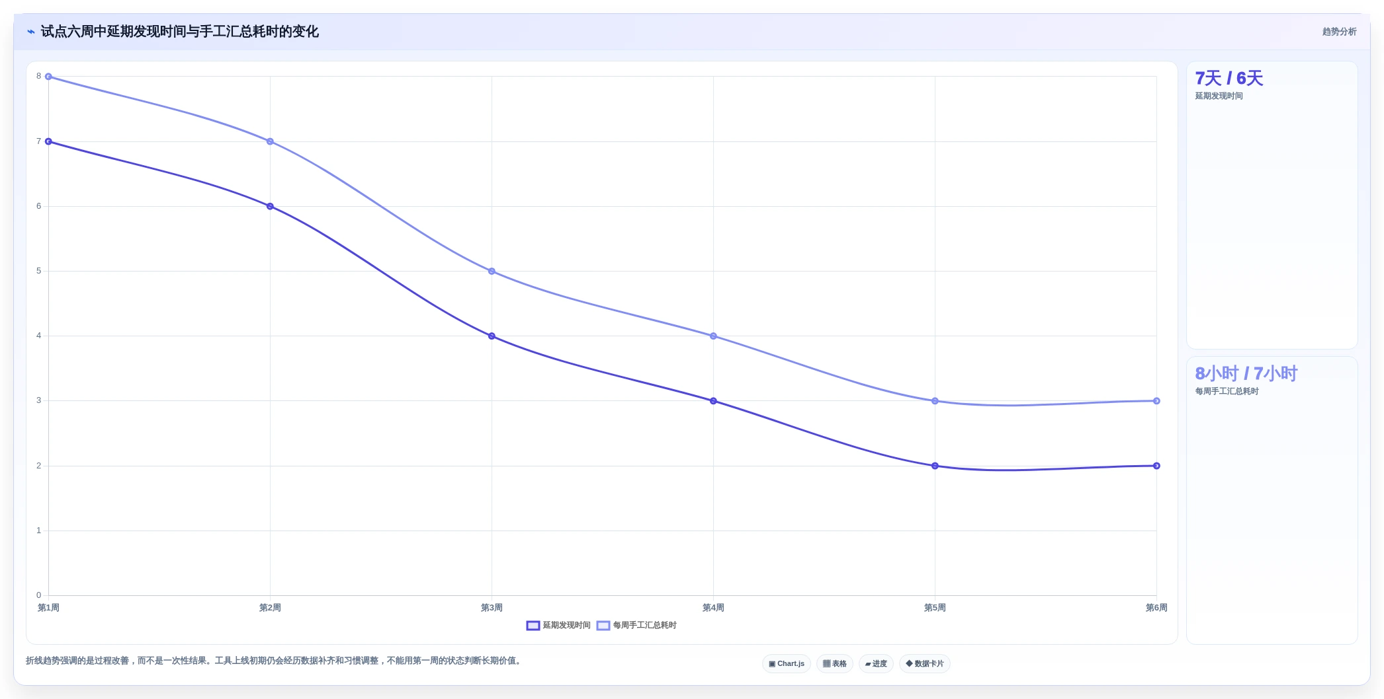Image resolution: width=1384 pixels, height=699 pixels.
Task: Click the 每周手工汇总耗时 data point at 第3周
Action: click(x=492, y=272)
